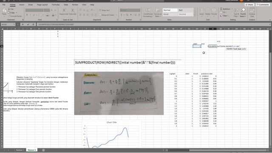Apply the Good cell style

170,14
